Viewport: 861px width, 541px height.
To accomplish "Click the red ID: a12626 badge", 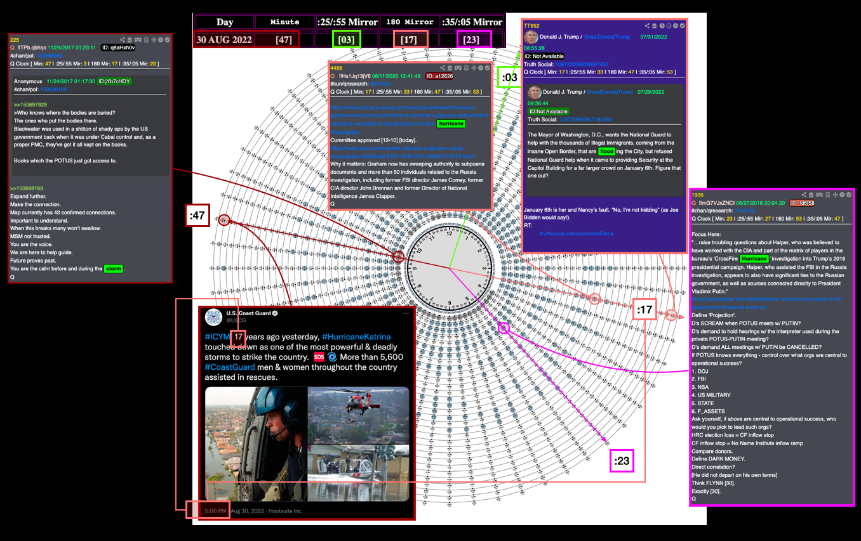I will click(x=439, y=76).
